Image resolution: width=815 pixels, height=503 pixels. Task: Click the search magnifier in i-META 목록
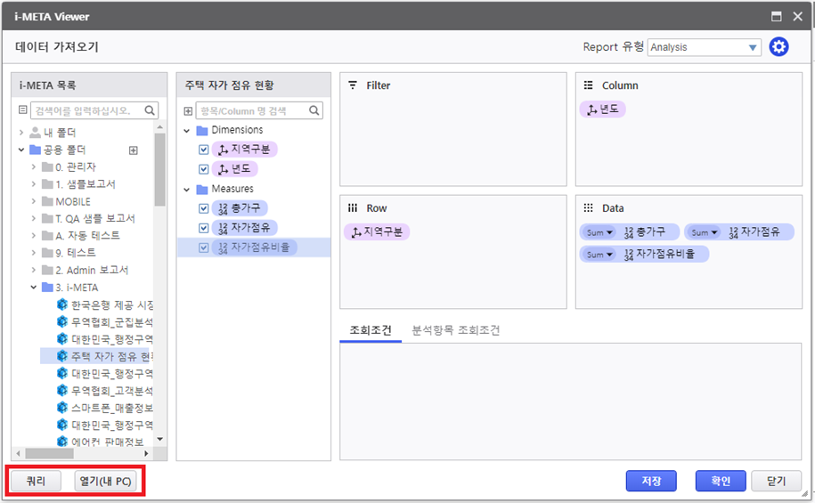pos(151,111)
